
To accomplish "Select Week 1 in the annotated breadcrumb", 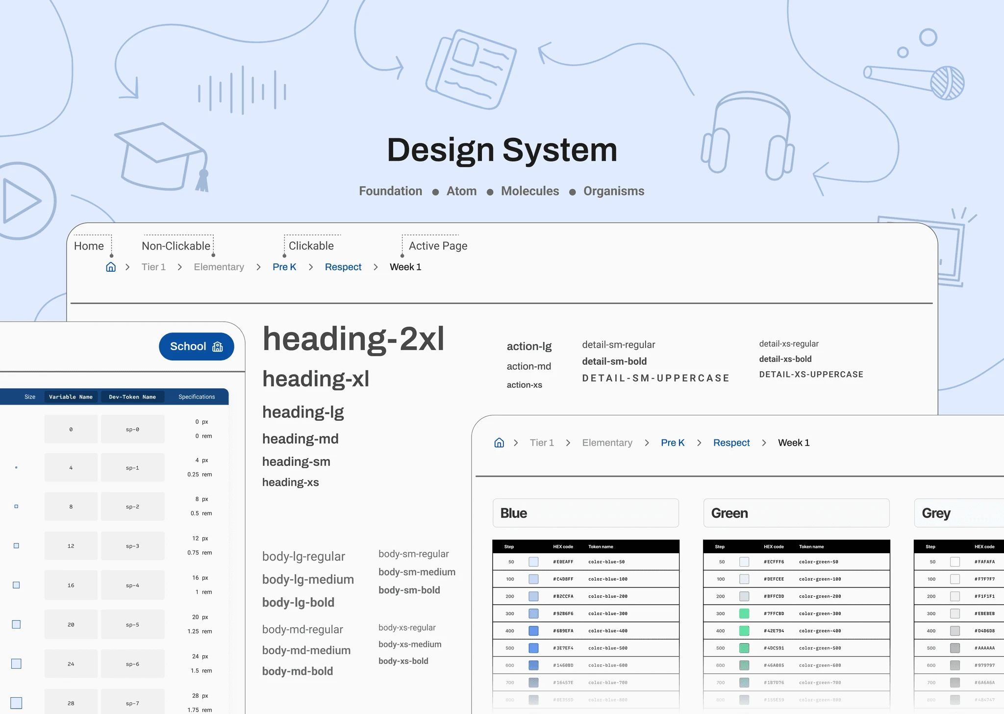I will click(x=405, y=267).
